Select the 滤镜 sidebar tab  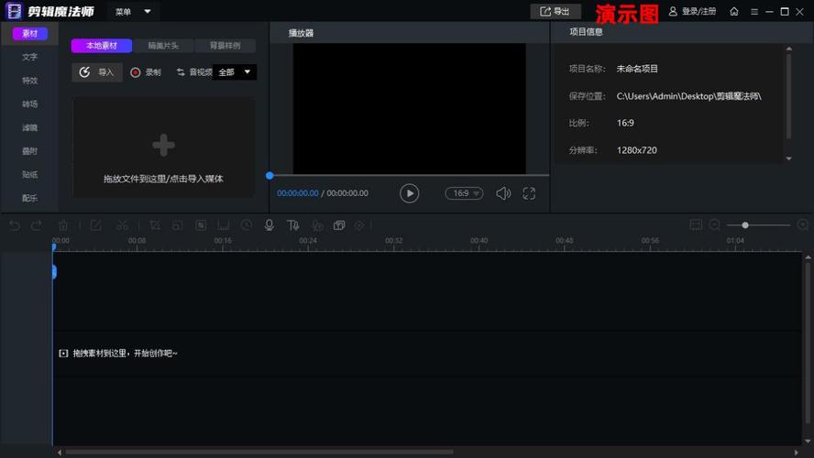[x=30, y=127]
